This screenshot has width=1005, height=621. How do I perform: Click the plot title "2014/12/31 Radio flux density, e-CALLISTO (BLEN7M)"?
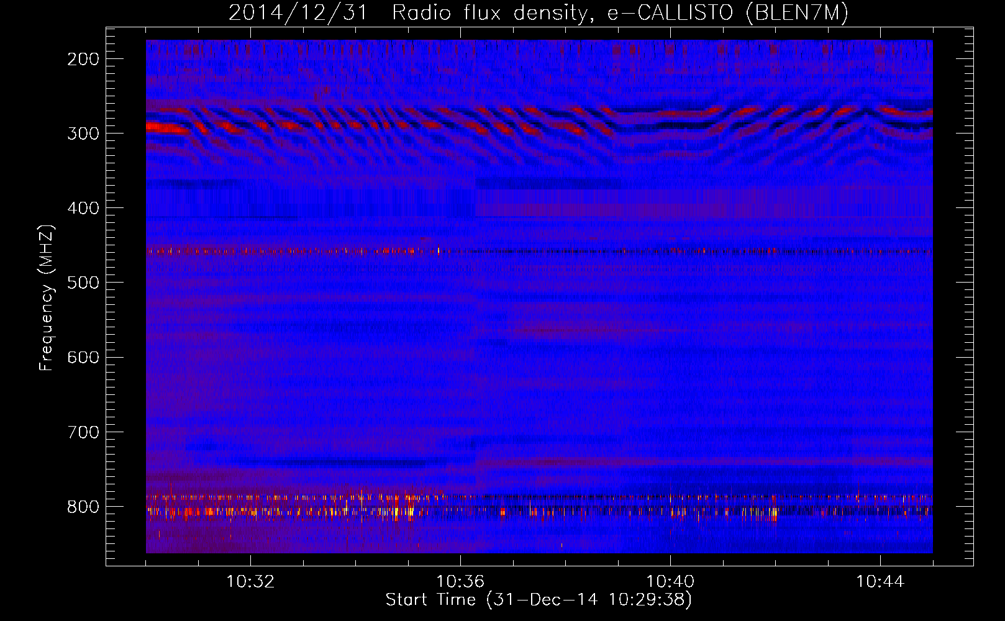tap(539, 13)
